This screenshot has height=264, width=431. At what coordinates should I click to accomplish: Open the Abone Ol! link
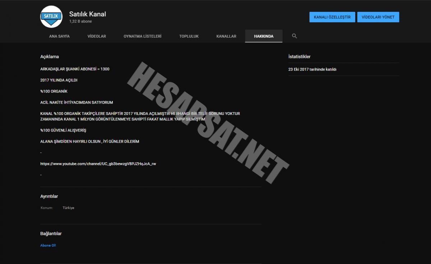(48, 245)
